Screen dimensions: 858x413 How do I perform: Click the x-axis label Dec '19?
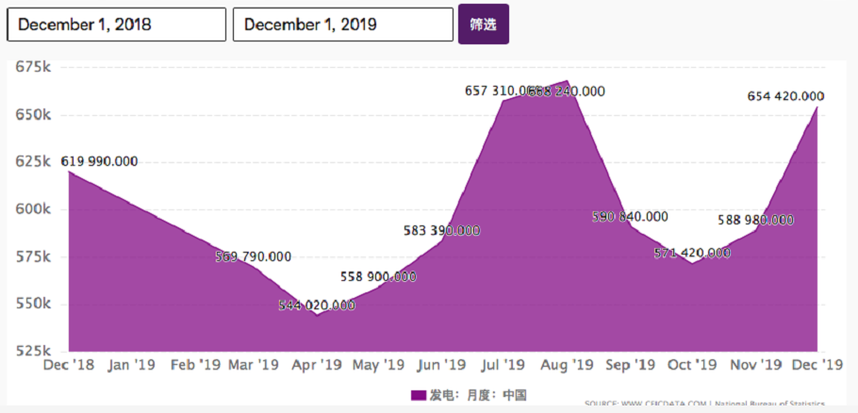(x=817, y=364)
